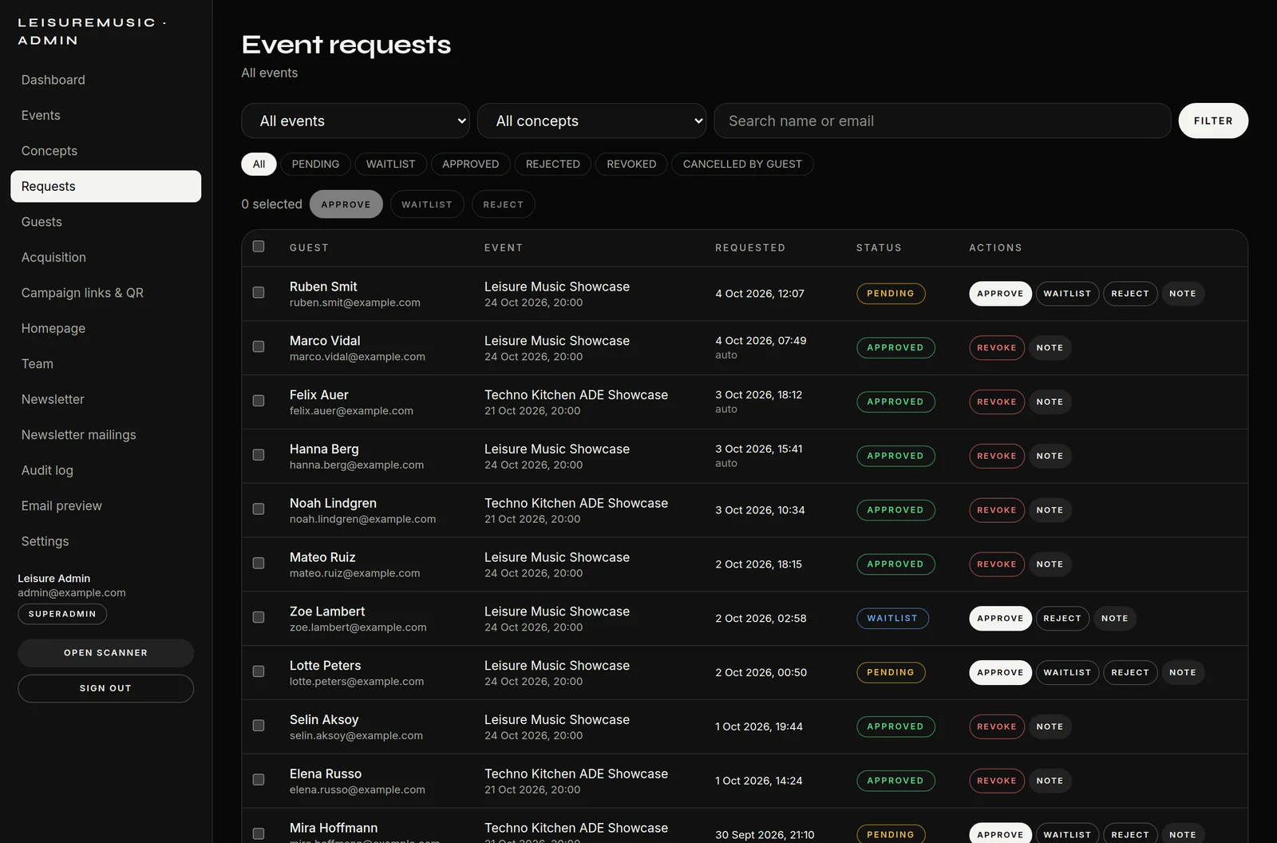Click the OPEN SCANNER button
The width and height of the screenshot is (1277, 843).
coord(106,653)
